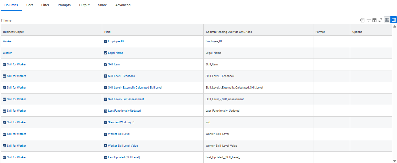Click the business object icon in the Worker Skill Level Value row
Viewport: 397px width, 163px height.
pyautogui.click(x=4, y=146)
